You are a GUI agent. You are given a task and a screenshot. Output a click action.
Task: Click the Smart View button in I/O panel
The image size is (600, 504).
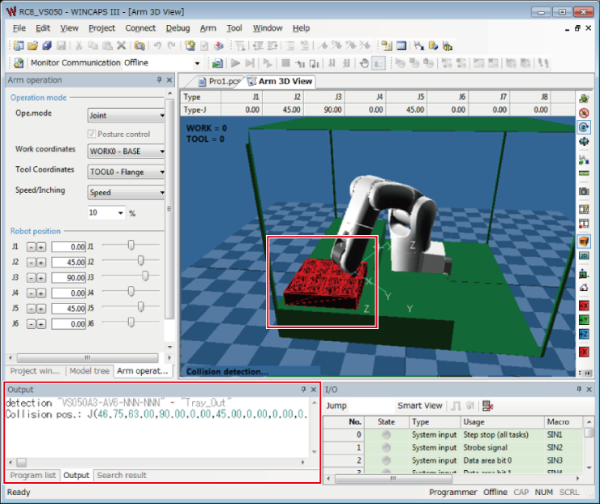pos(420,406)
